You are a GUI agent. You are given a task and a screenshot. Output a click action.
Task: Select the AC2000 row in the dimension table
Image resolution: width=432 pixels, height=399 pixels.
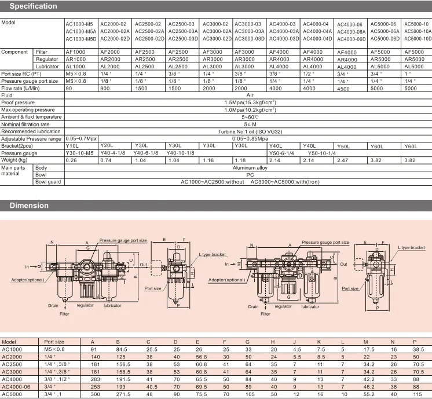[x=216, y=357]
